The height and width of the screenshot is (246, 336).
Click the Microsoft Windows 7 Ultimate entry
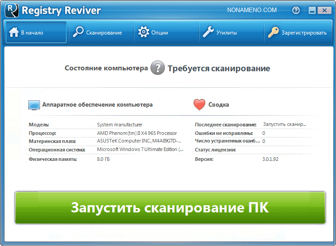(x=140, y=149)
